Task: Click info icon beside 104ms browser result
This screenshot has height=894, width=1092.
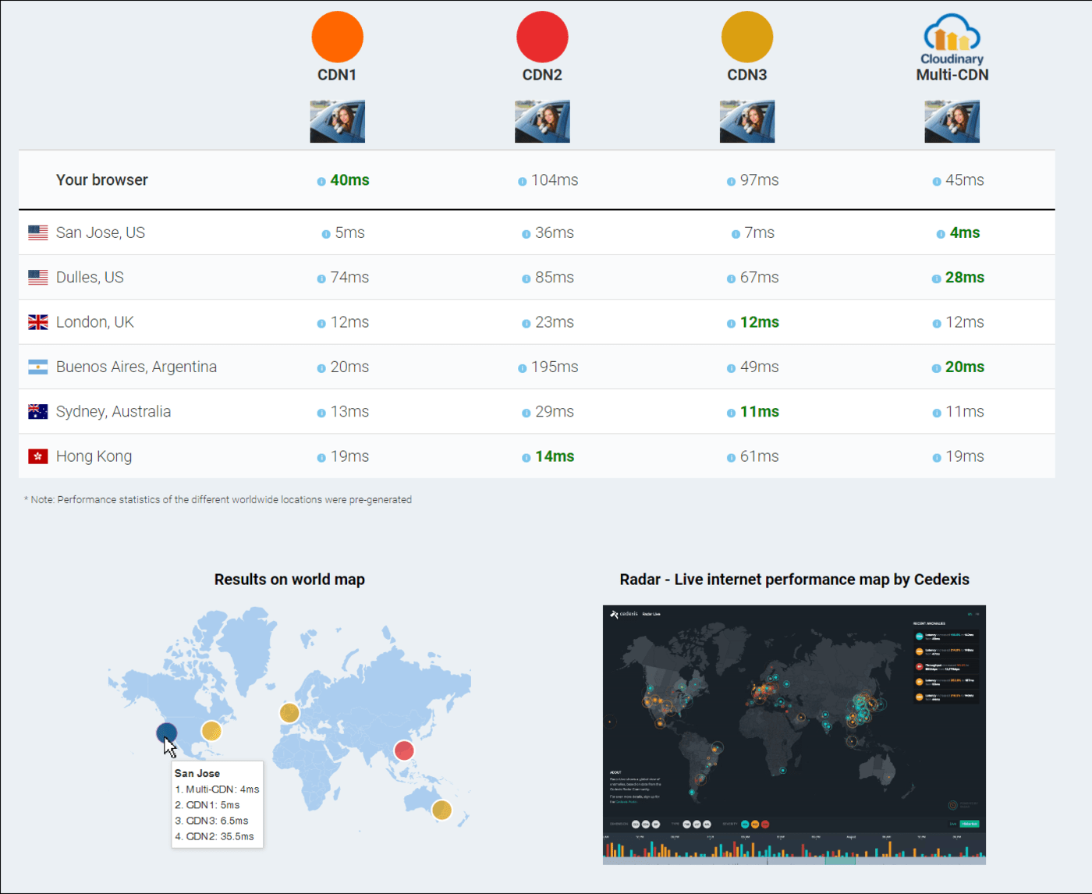Action: [x=522, y=182]
